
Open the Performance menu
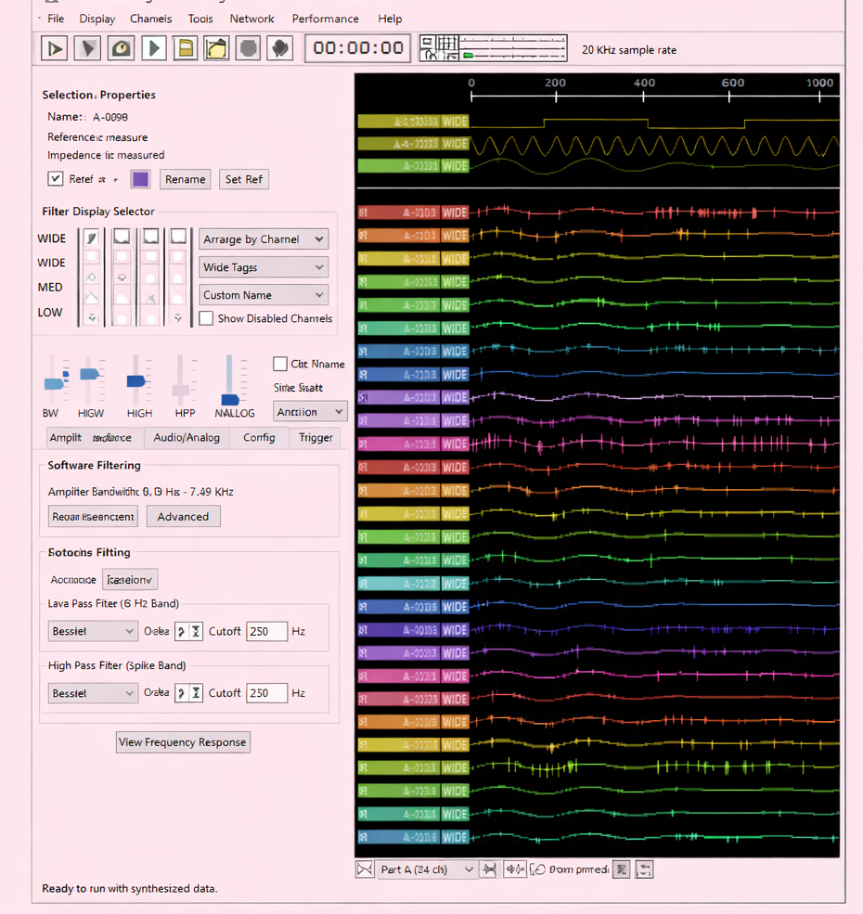pyautogui.click(x=325, y=19)
